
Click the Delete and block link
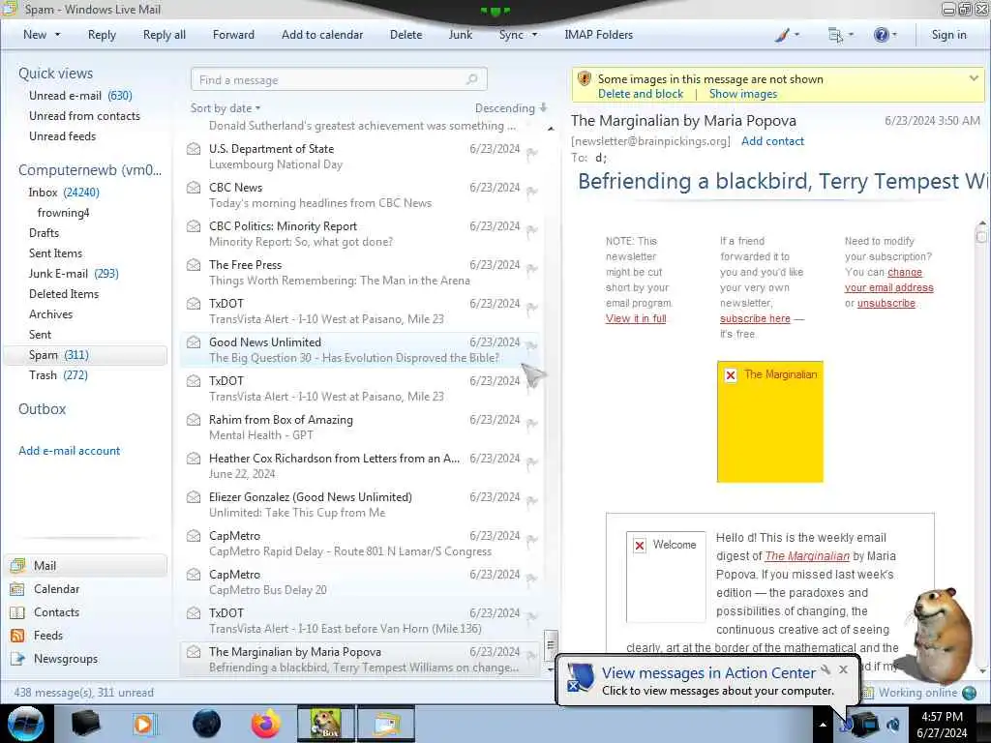[641, 94]
